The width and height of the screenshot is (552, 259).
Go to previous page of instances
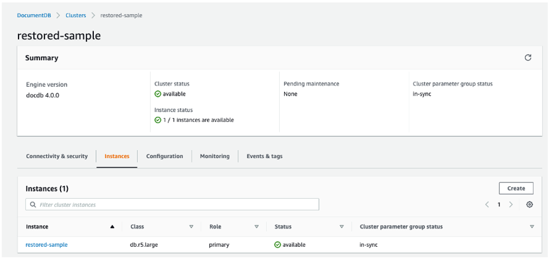point(487,204)
